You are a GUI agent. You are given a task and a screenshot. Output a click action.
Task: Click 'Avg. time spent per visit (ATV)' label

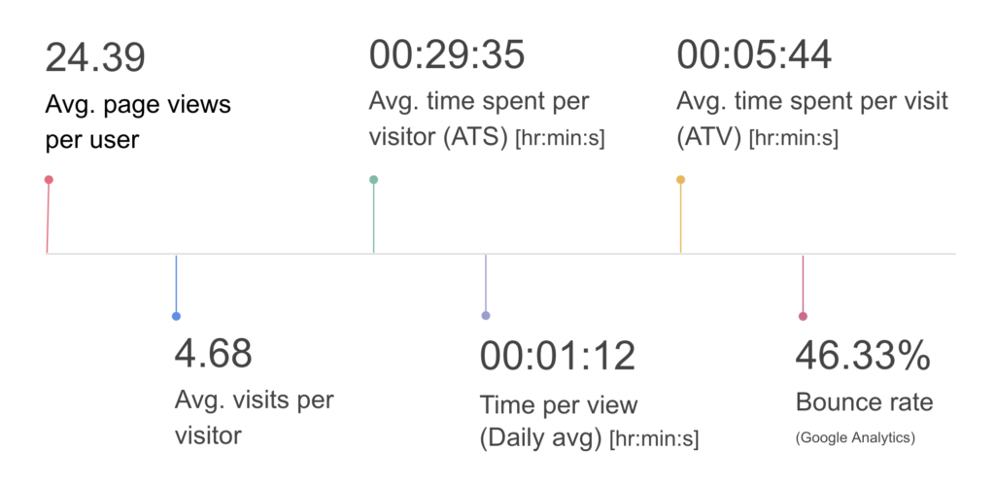tap(813, 120)
